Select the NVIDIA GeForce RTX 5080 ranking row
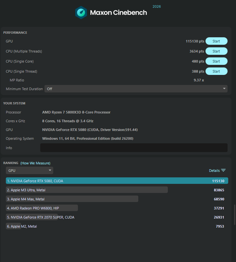This screenshot has width=236, height=262. (x=117, y=181)
